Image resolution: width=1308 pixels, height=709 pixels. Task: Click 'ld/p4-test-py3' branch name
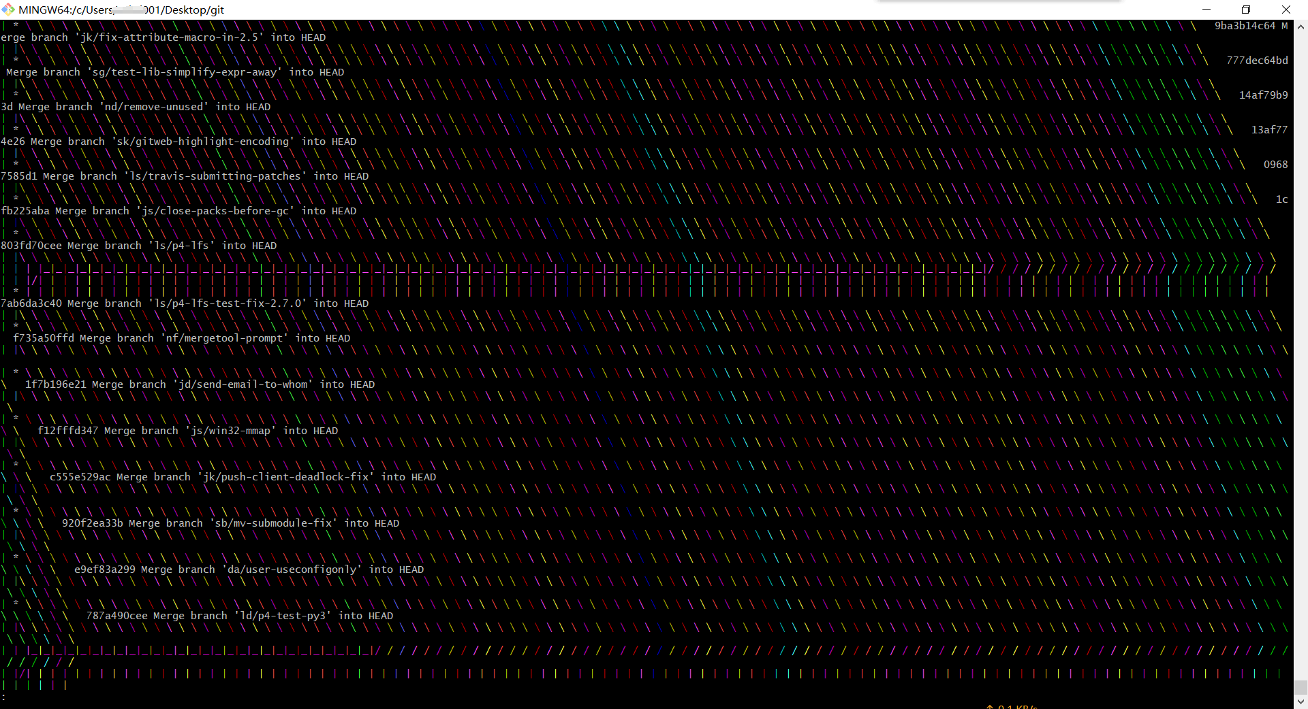tap(283, 616)
